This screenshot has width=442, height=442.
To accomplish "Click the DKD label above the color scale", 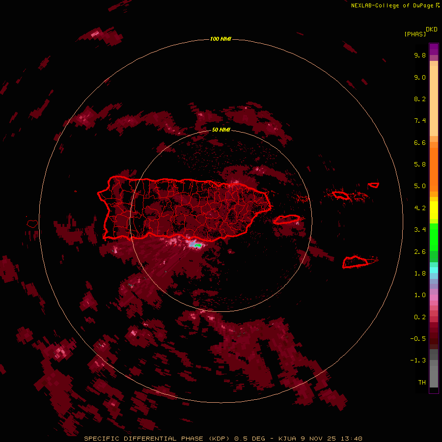I will pos(432,29).
